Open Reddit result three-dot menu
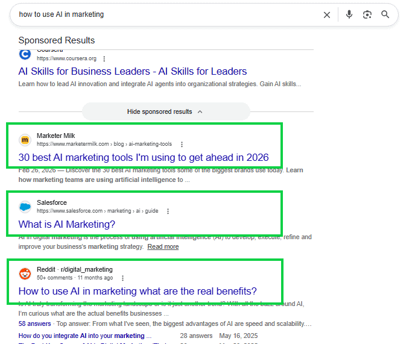The height and width of the screenshot is (344, 415). click(122, 278)
